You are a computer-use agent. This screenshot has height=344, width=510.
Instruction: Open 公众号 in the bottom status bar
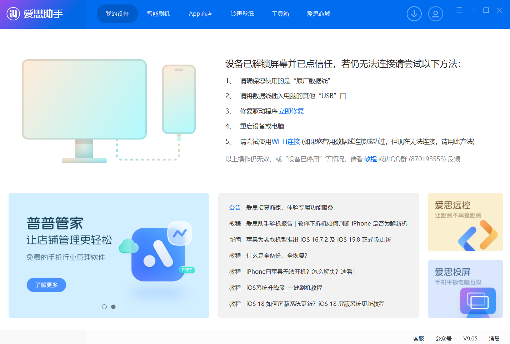coord(444,338)
